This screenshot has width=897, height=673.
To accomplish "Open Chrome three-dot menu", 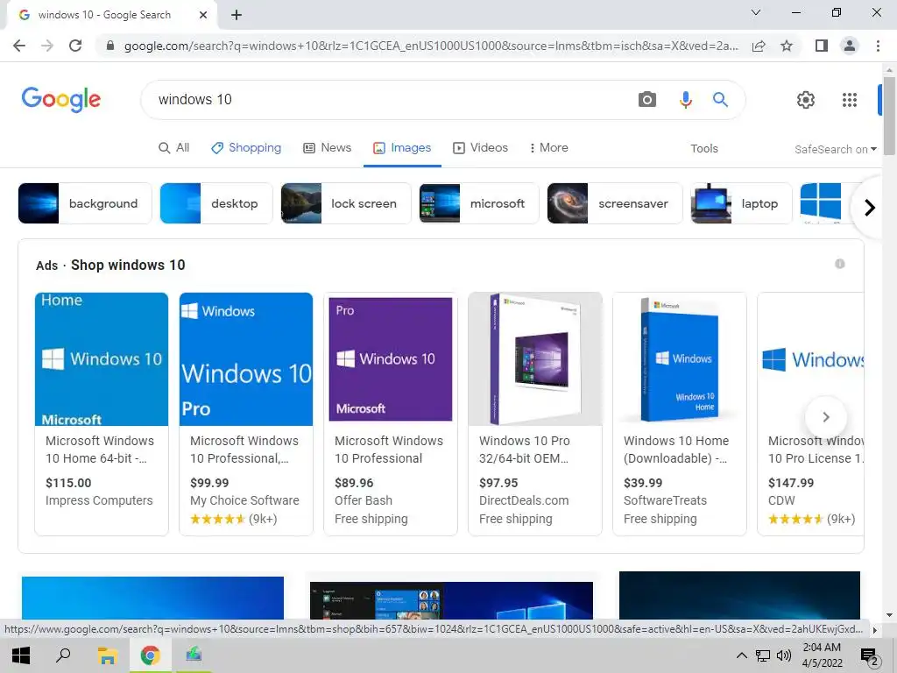I will point(878,46).
